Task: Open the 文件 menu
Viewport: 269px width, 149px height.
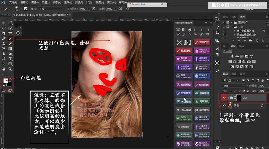Action: [x=13, y=2]
